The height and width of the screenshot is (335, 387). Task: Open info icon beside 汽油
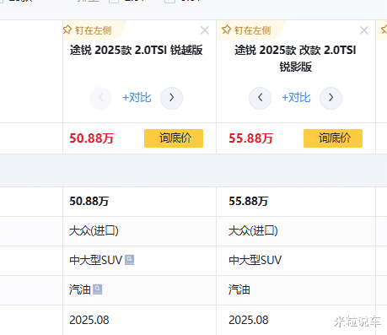98,289
